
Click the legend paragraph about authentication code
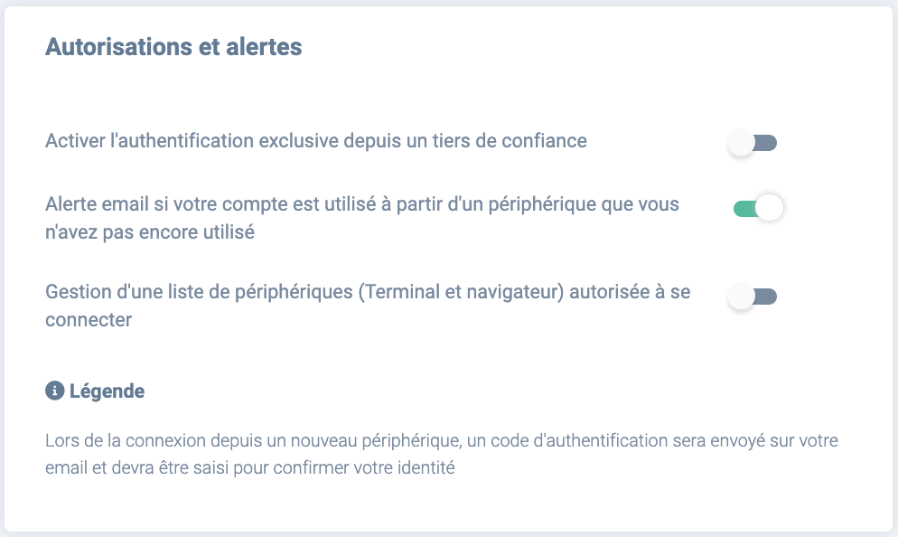(442, 454)
